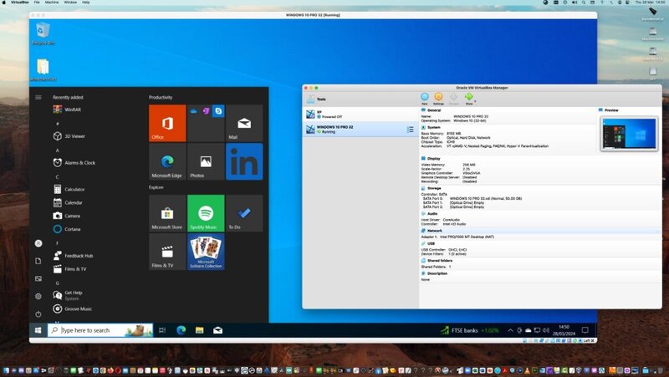The width and height of the screenshot is (669, 377).
Task: Expand the hidden system tray icons chevron
Action: (x=510, y=330)
